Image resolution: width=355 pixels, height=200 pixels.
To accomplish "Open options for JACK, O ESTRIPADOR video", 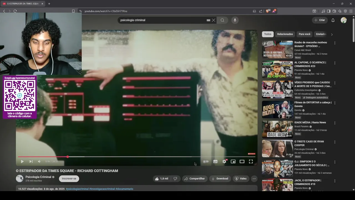I will pyautogui.click(x=335, y=181).
